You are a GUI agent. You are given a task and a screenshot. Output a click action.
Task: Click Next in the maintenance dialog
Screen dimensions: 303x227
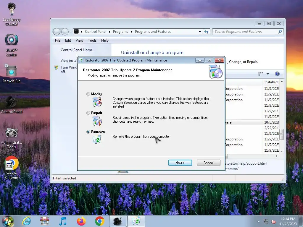click(x=180, y=163)
